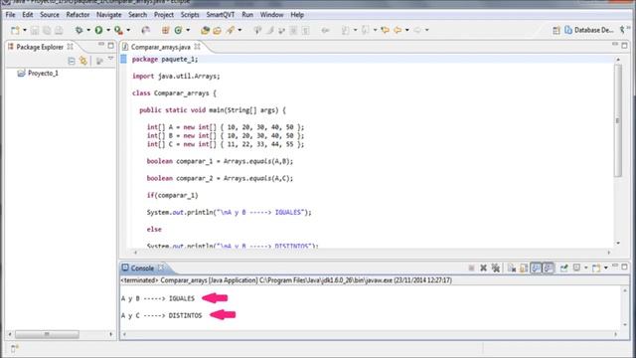Click the Display Selected Console icon
Screen dimensions: 636x358
576,268
